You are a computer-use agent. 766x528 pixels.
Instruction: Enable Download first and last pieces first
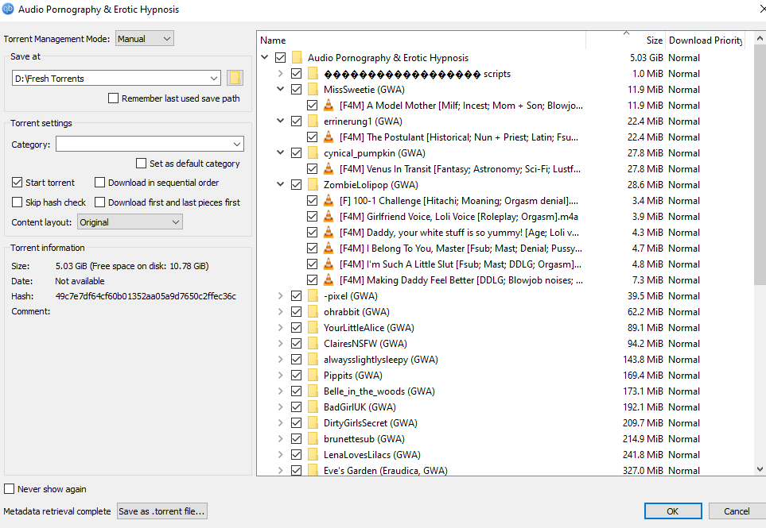click(99, 202)
